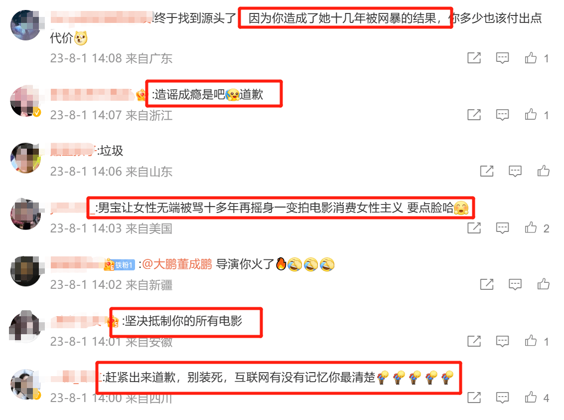Like the 14:00 Sichuan comment with 4 likes
The width and height of the screenshot is (564, 420).
tap(531, 398)
